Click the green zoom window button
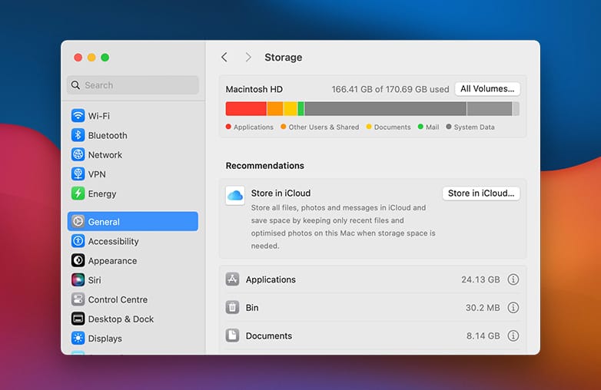The width and height of the screenshot is (601, 390). (x=105, y=58)
